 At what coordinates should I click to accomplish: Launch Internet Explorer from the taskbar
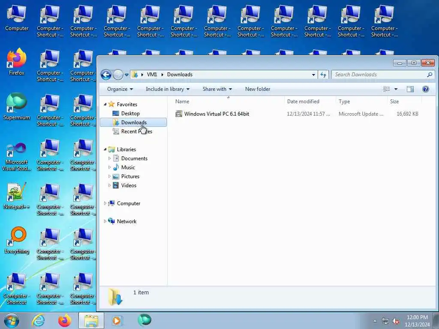point(38,320)
